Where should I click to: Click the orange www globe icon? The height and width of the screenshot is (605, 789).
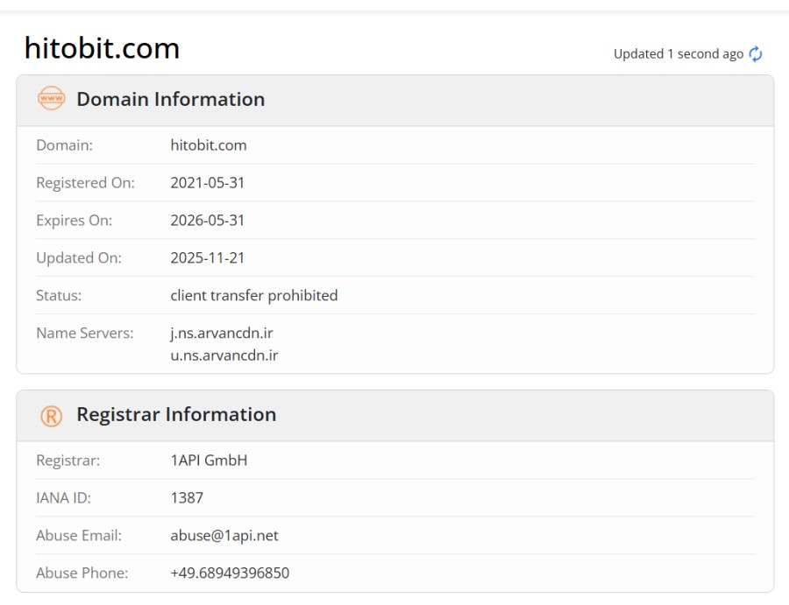tap(52, 98)
